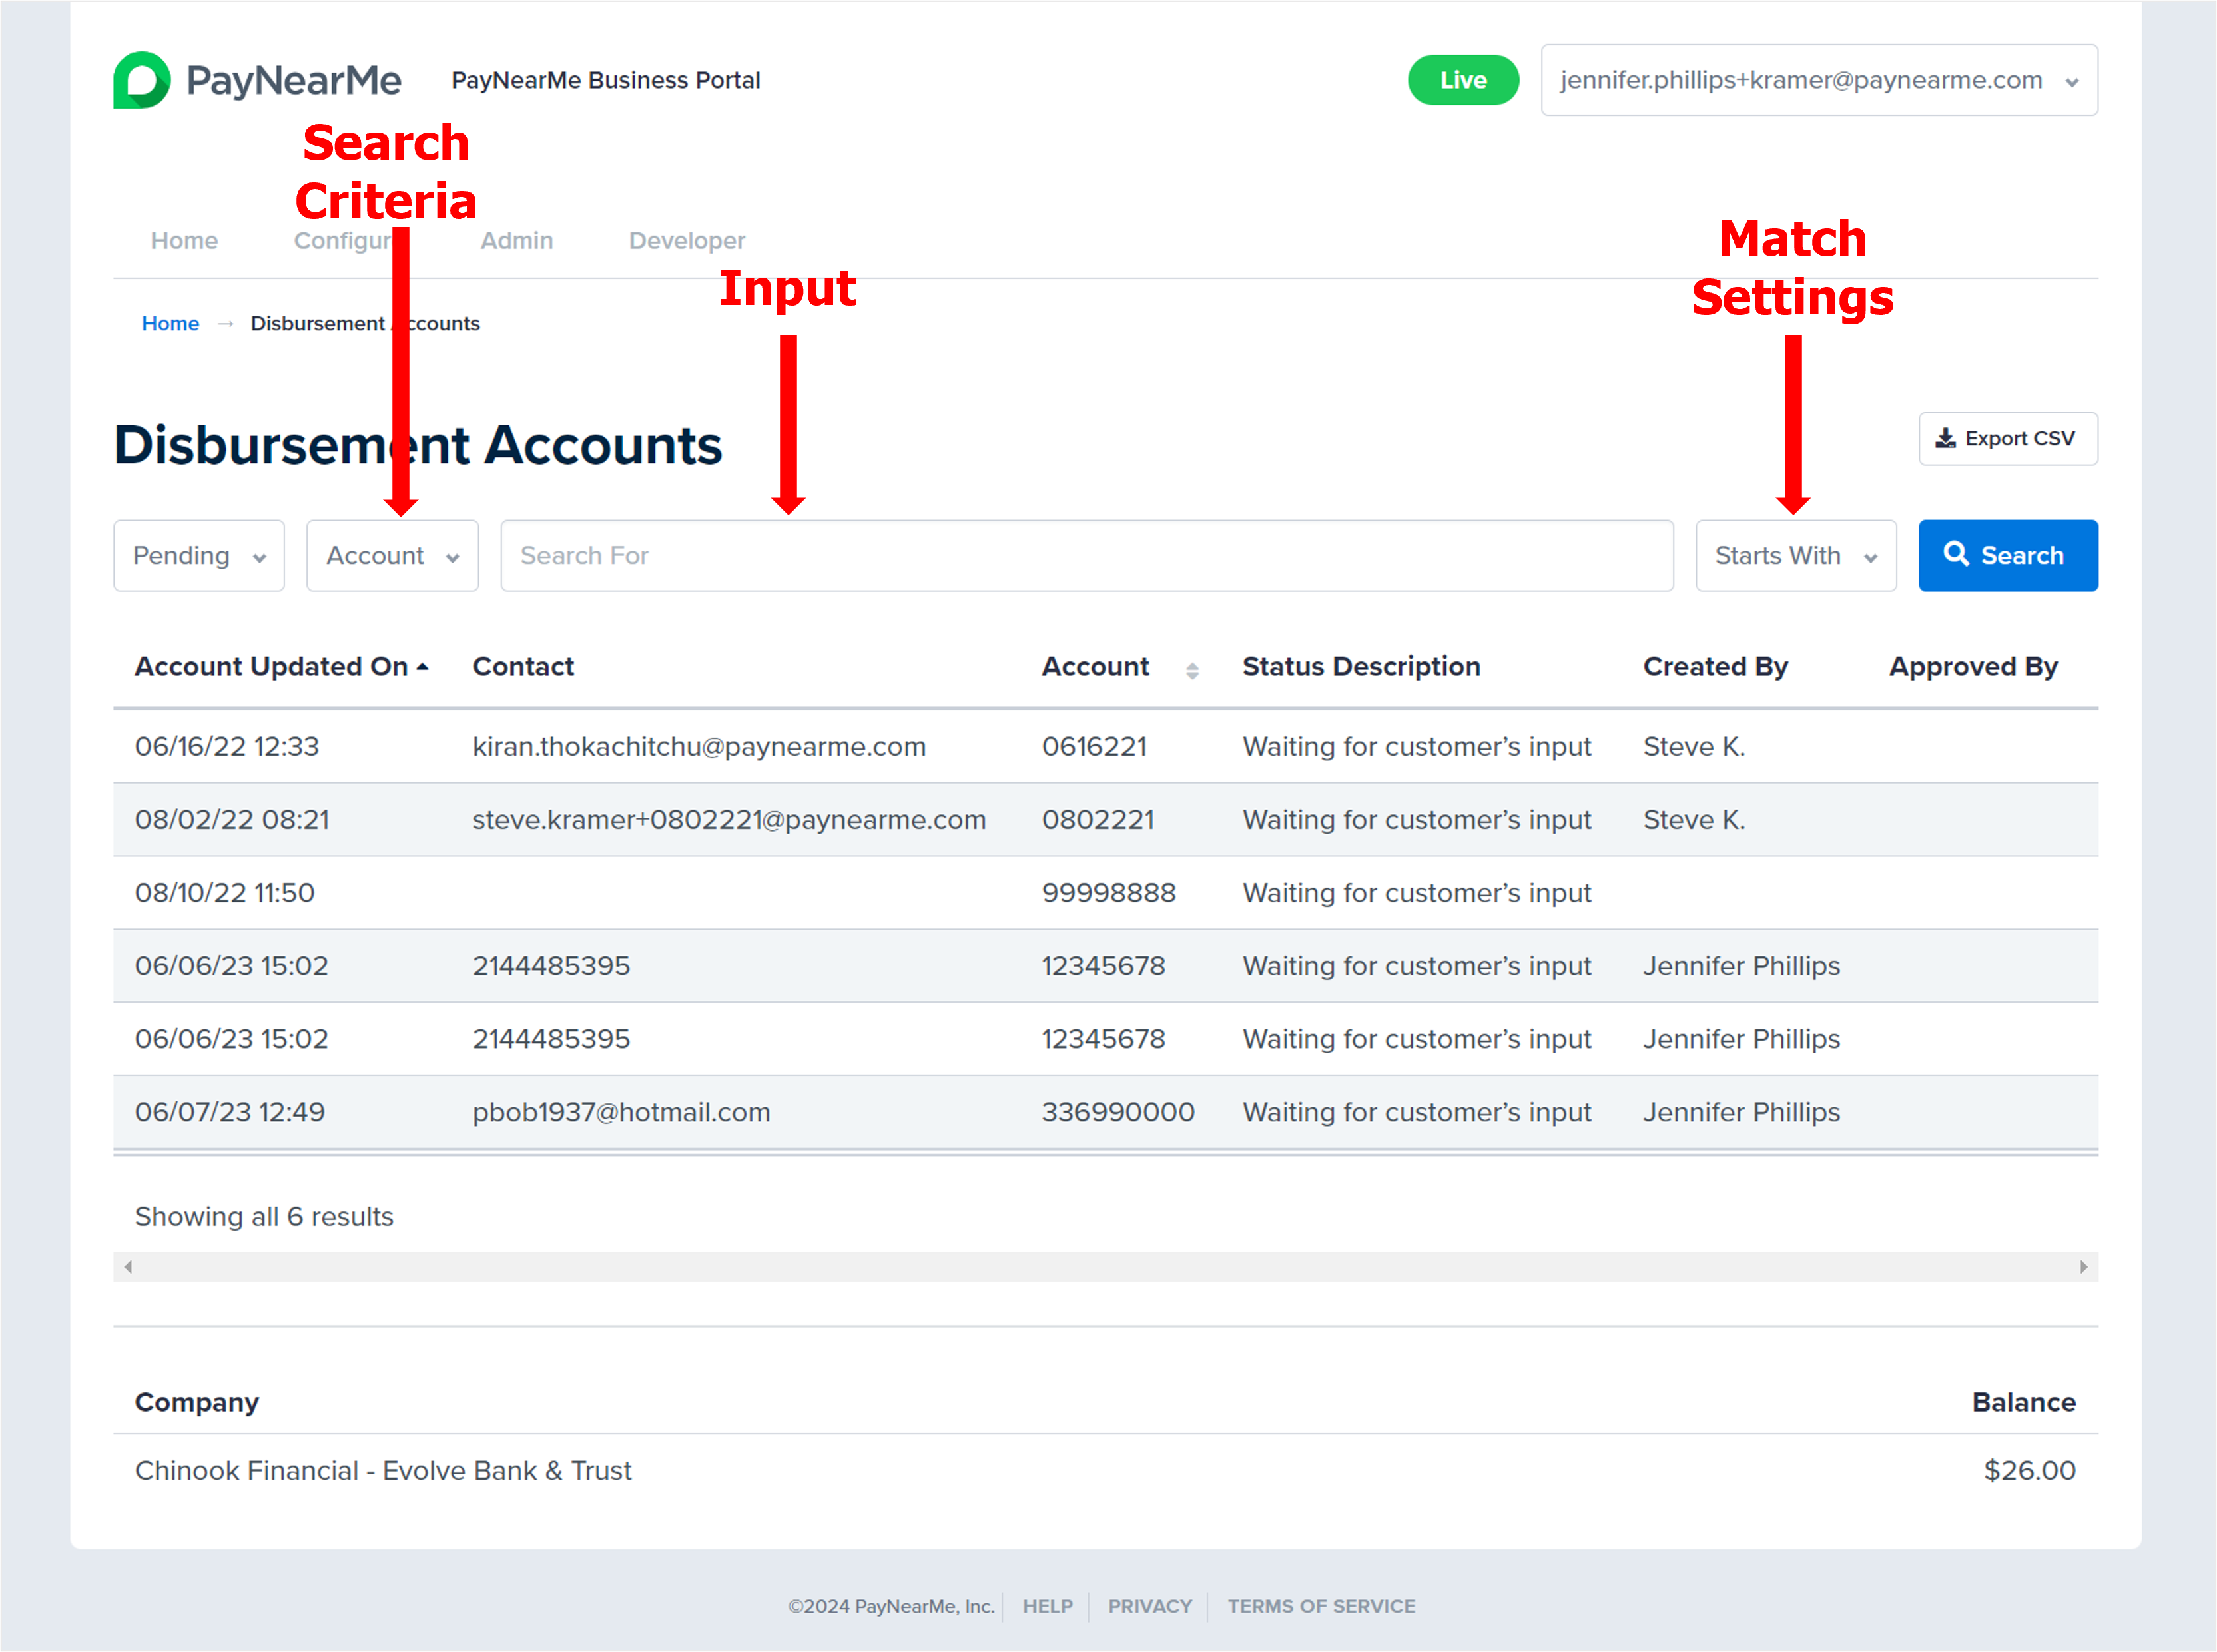This screenshot has height=1652, width=2217.
Task: Click the Account Updated On sort arrow
Action: [423, 667]
